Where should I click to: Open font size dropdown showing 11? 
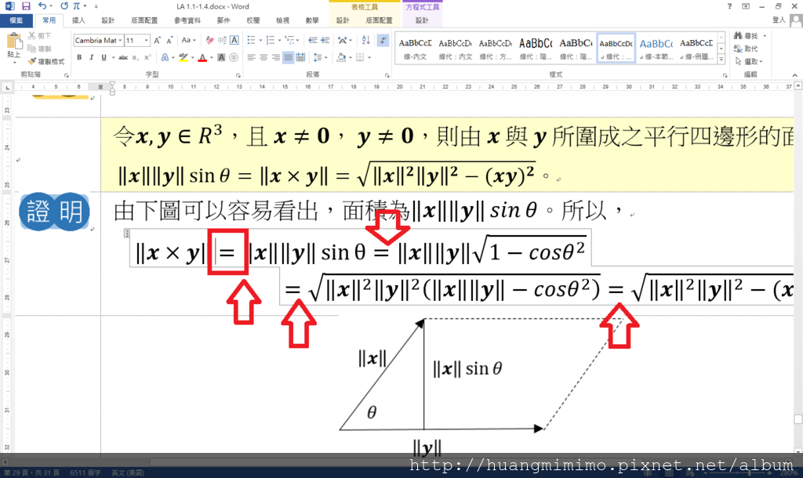point(147,41)
